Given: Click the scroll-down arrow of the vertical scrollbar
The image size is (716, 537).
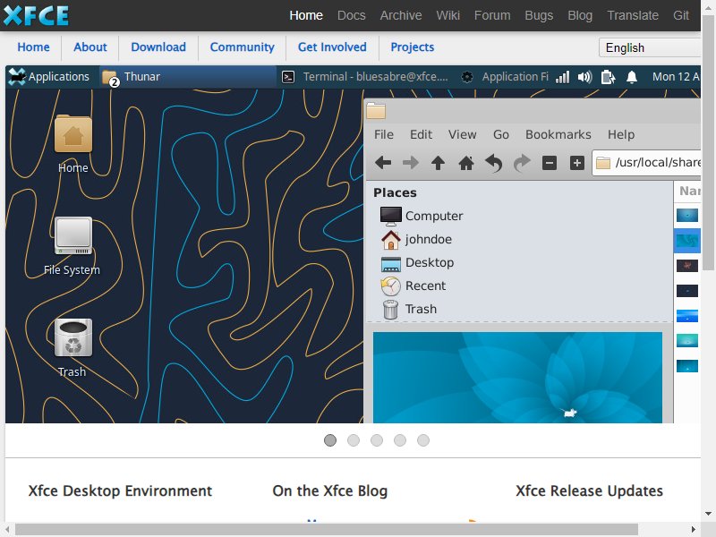Looking at the screenshot, I should 708,513.
